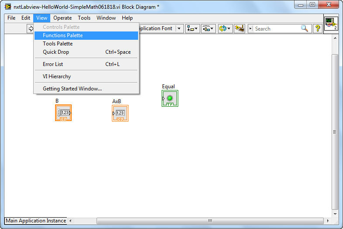
Task: Open the File menu
Action: coord(11,18)
